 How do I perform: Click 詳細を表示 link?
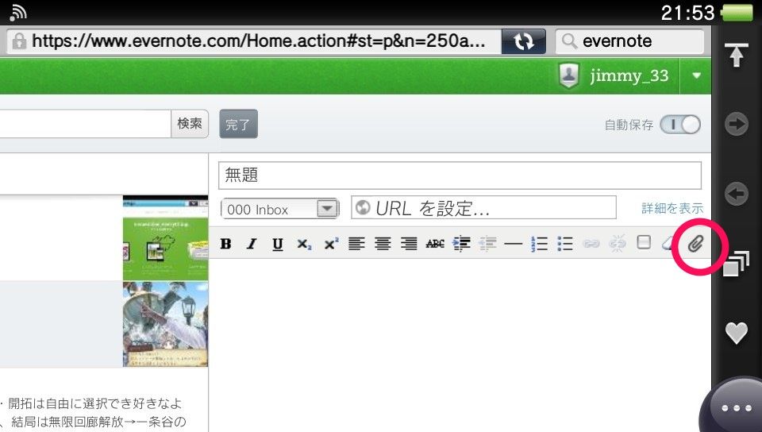(x=672, y=208)
